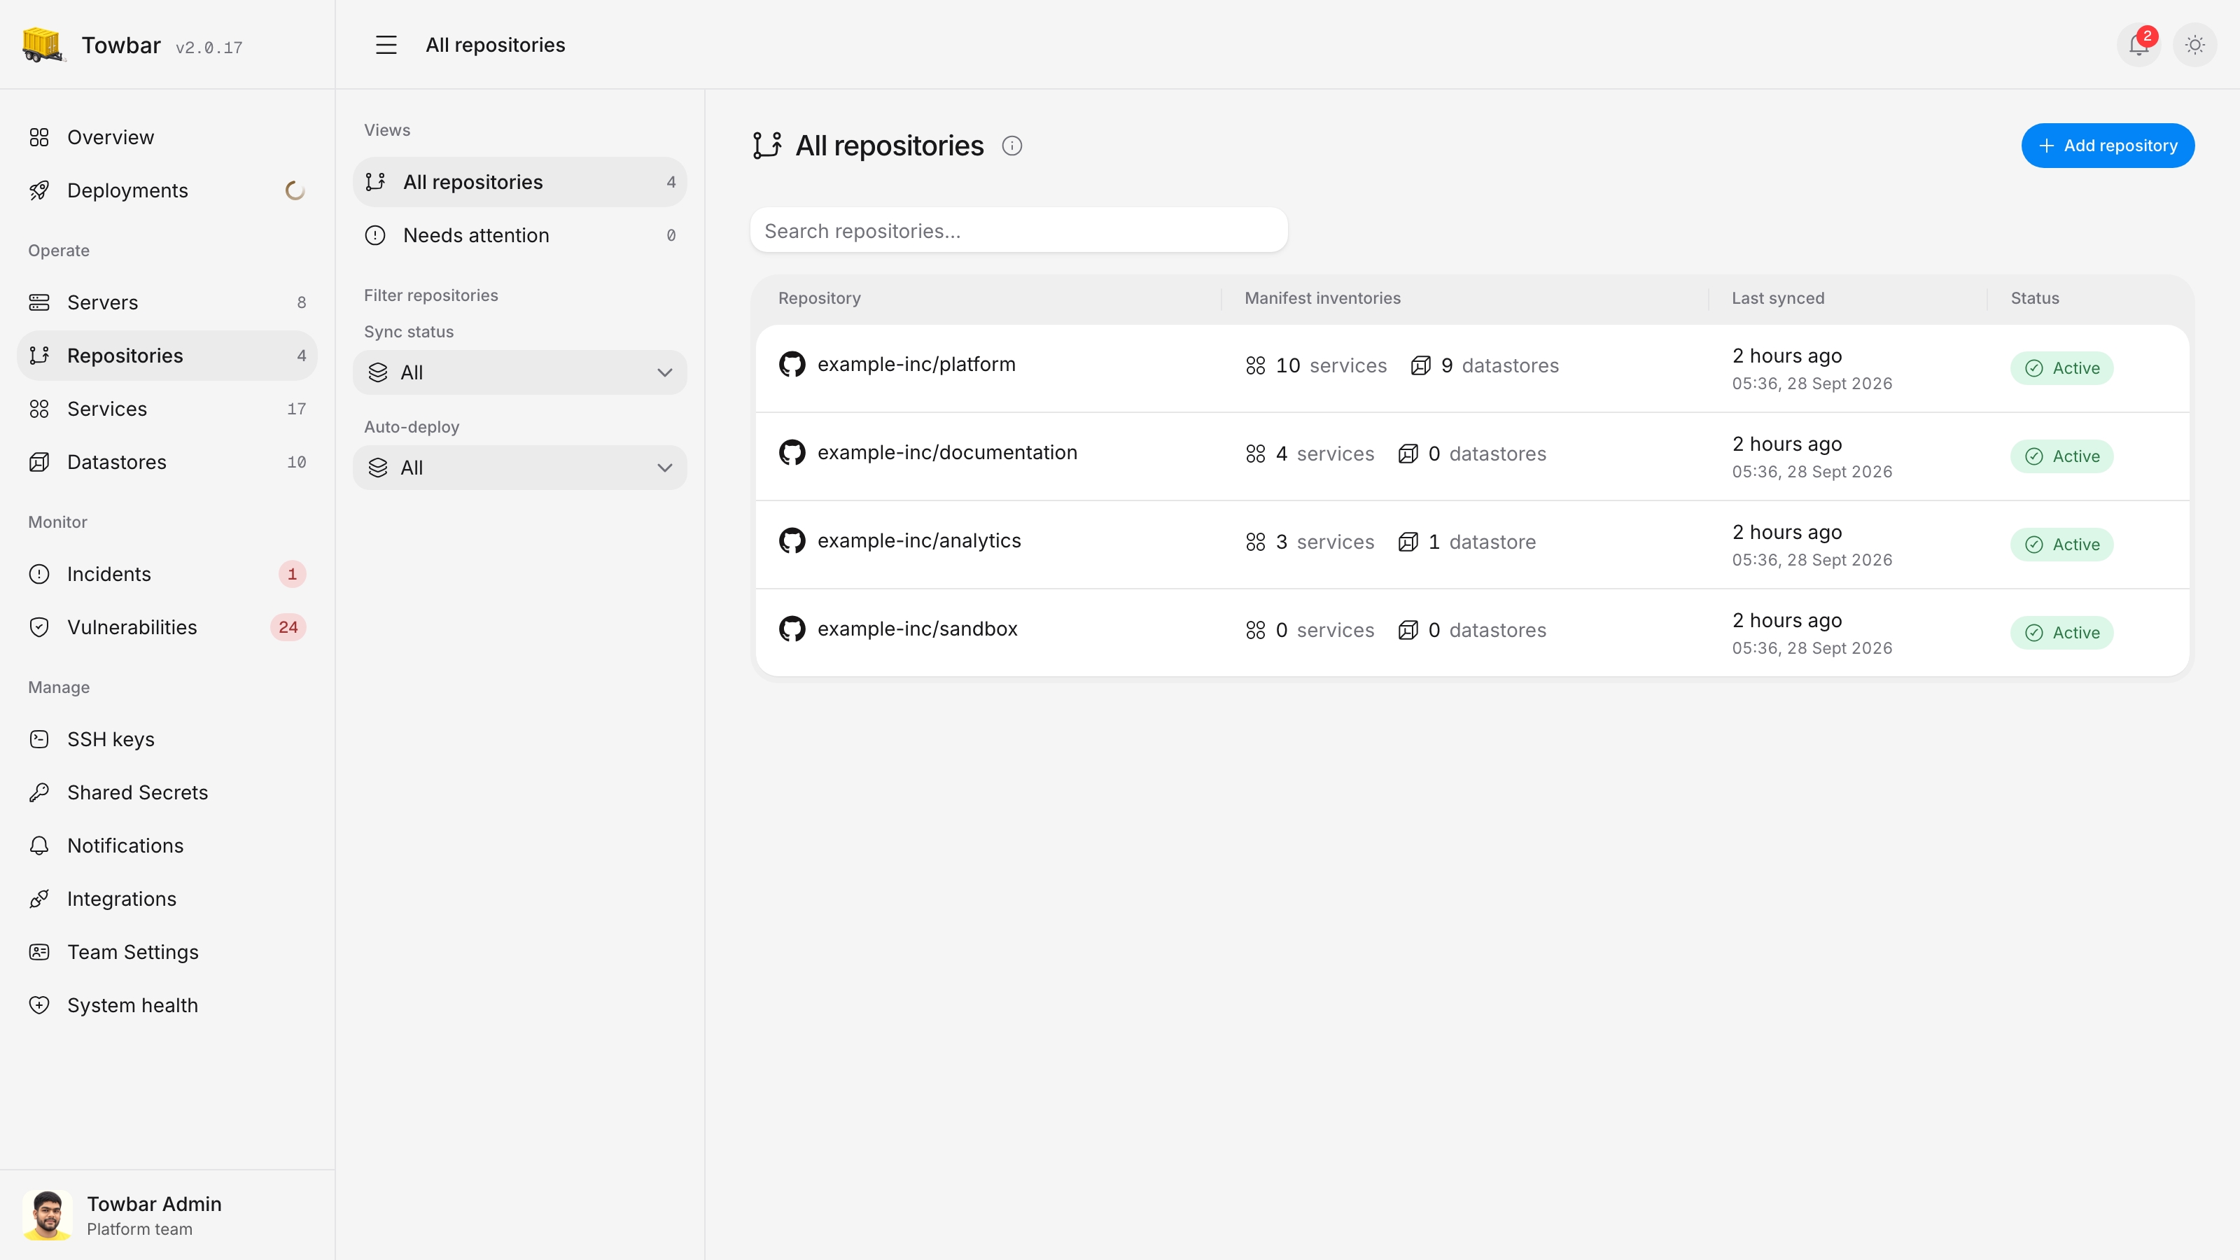This screenshot has width=2240, height=1260.
Task: Click the Add repository button
Action: (x=2108, y=145)
